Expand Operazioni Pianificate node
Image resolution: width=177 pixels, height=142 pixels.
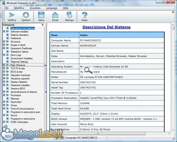pyautogui.click(x=4, y=48)
